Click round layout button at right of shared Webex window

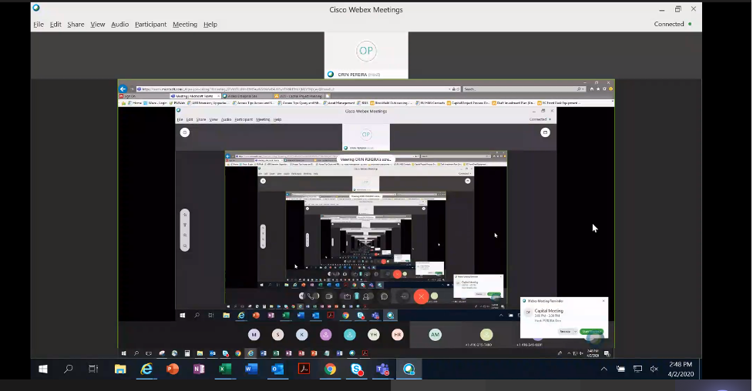545,132
